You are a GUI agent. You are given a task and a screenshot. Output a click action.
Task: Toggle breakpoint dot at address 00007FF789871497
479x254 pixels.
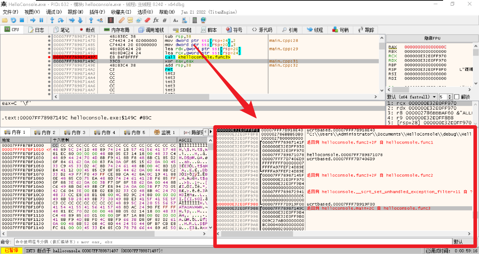tap(49, 57)
